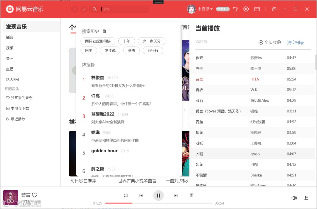317x209 pixels.
Task: Play 青衣 by W.K. in queue
Action: pos(252,90)
